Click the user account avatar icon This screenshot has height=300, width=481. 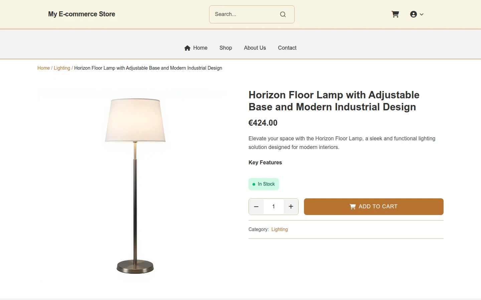coord(414,14)
